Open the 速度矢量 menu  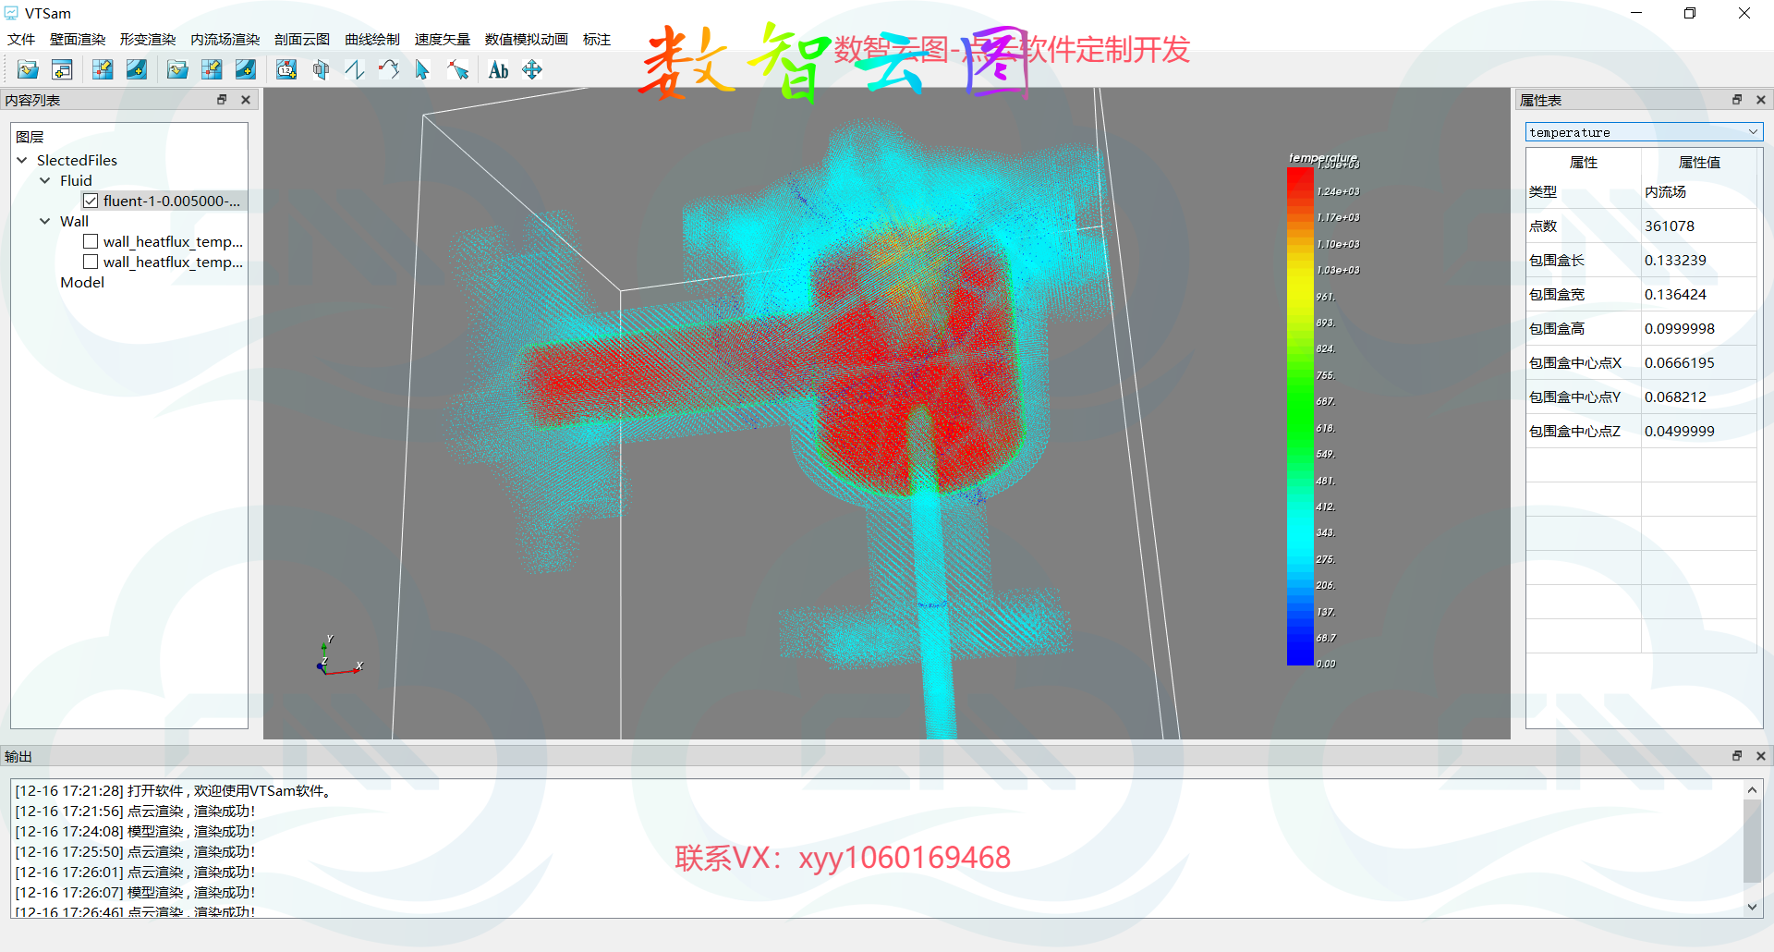(442, 39)
